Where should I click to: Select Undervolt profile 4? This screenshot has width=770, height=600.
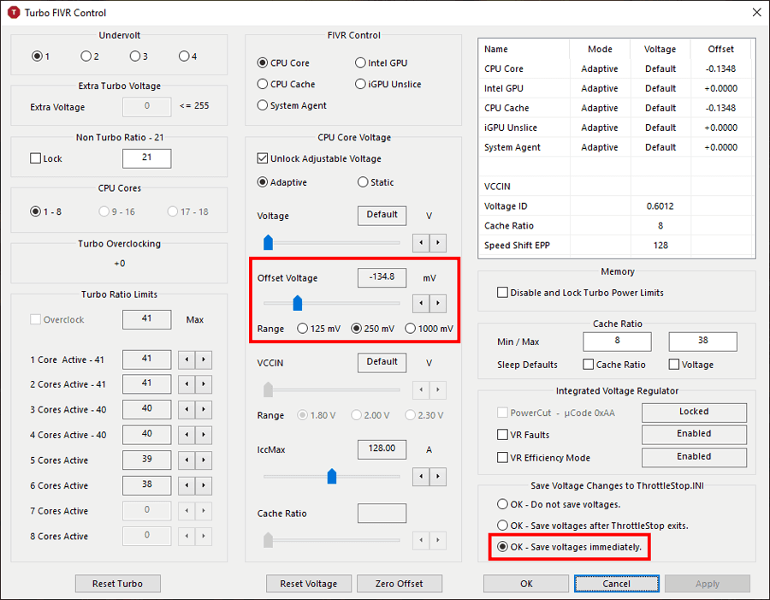pos(187,56)
